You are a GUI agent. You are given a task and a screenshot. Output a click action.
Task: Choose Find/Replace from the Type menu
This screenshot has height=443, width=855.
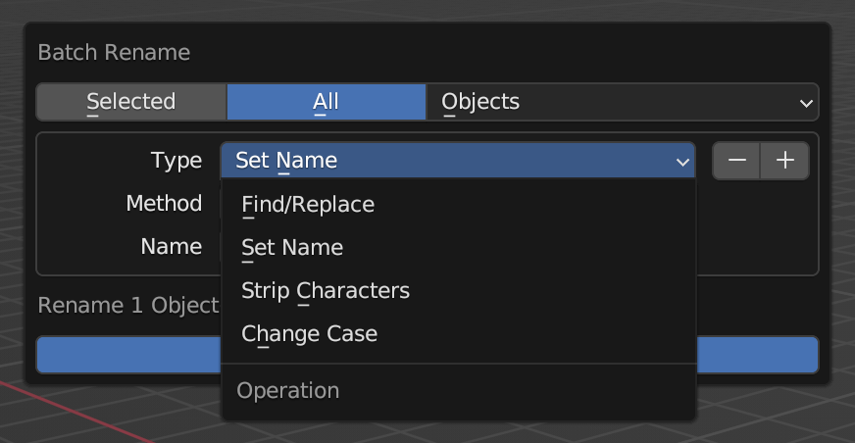308,205
